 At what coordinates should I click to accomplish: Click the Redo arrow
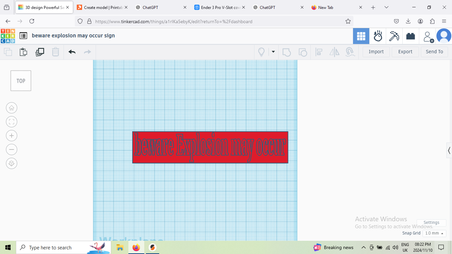pos(87,52)
